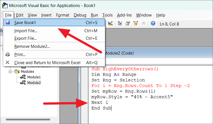Viewport: 213px width, 124px height.
Task: Open Project Explorer toolbar icon
Action: click(120, 23)
